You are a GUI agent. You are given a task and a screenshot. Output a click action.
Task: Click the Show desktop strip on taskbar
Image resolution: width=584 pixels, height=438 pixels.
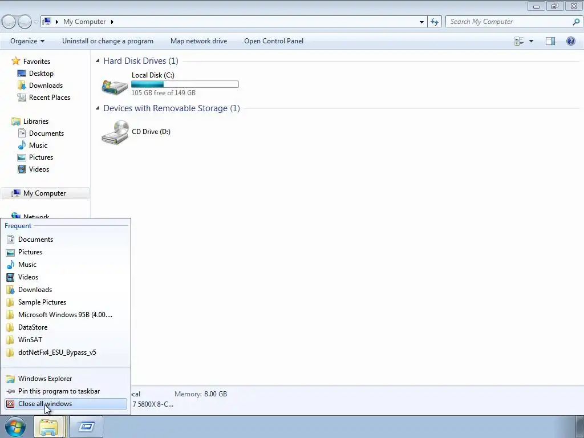(x=579, y=427)
